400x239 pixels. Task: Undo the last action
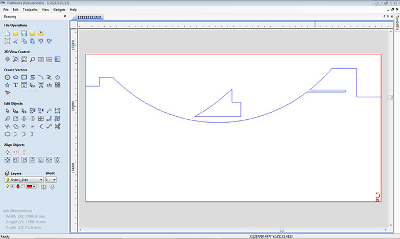pos(41,41)
